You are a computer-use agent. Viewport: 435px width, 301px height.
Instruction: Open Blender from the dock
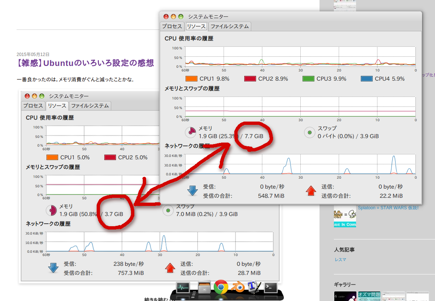(238, 287)
